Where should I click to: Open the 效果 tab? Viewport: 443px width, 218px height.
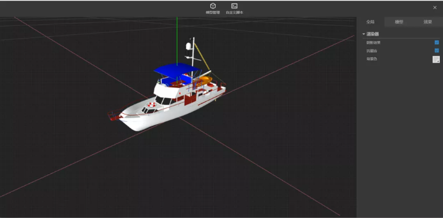(427, 22)
